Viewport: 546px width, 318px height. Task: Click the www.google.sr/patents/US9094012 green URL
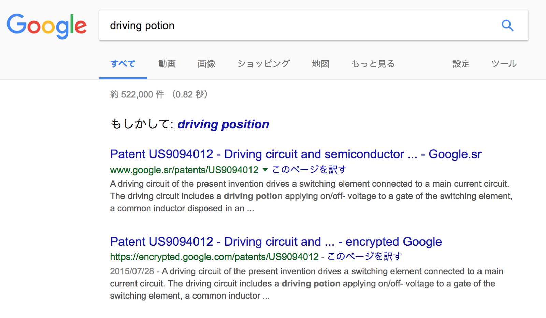(x=184, y=170)
